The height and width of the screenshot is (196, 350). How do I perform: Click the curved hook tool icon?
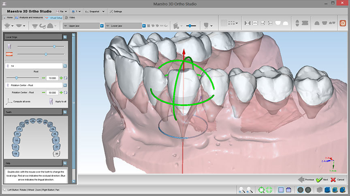[43, 26]
